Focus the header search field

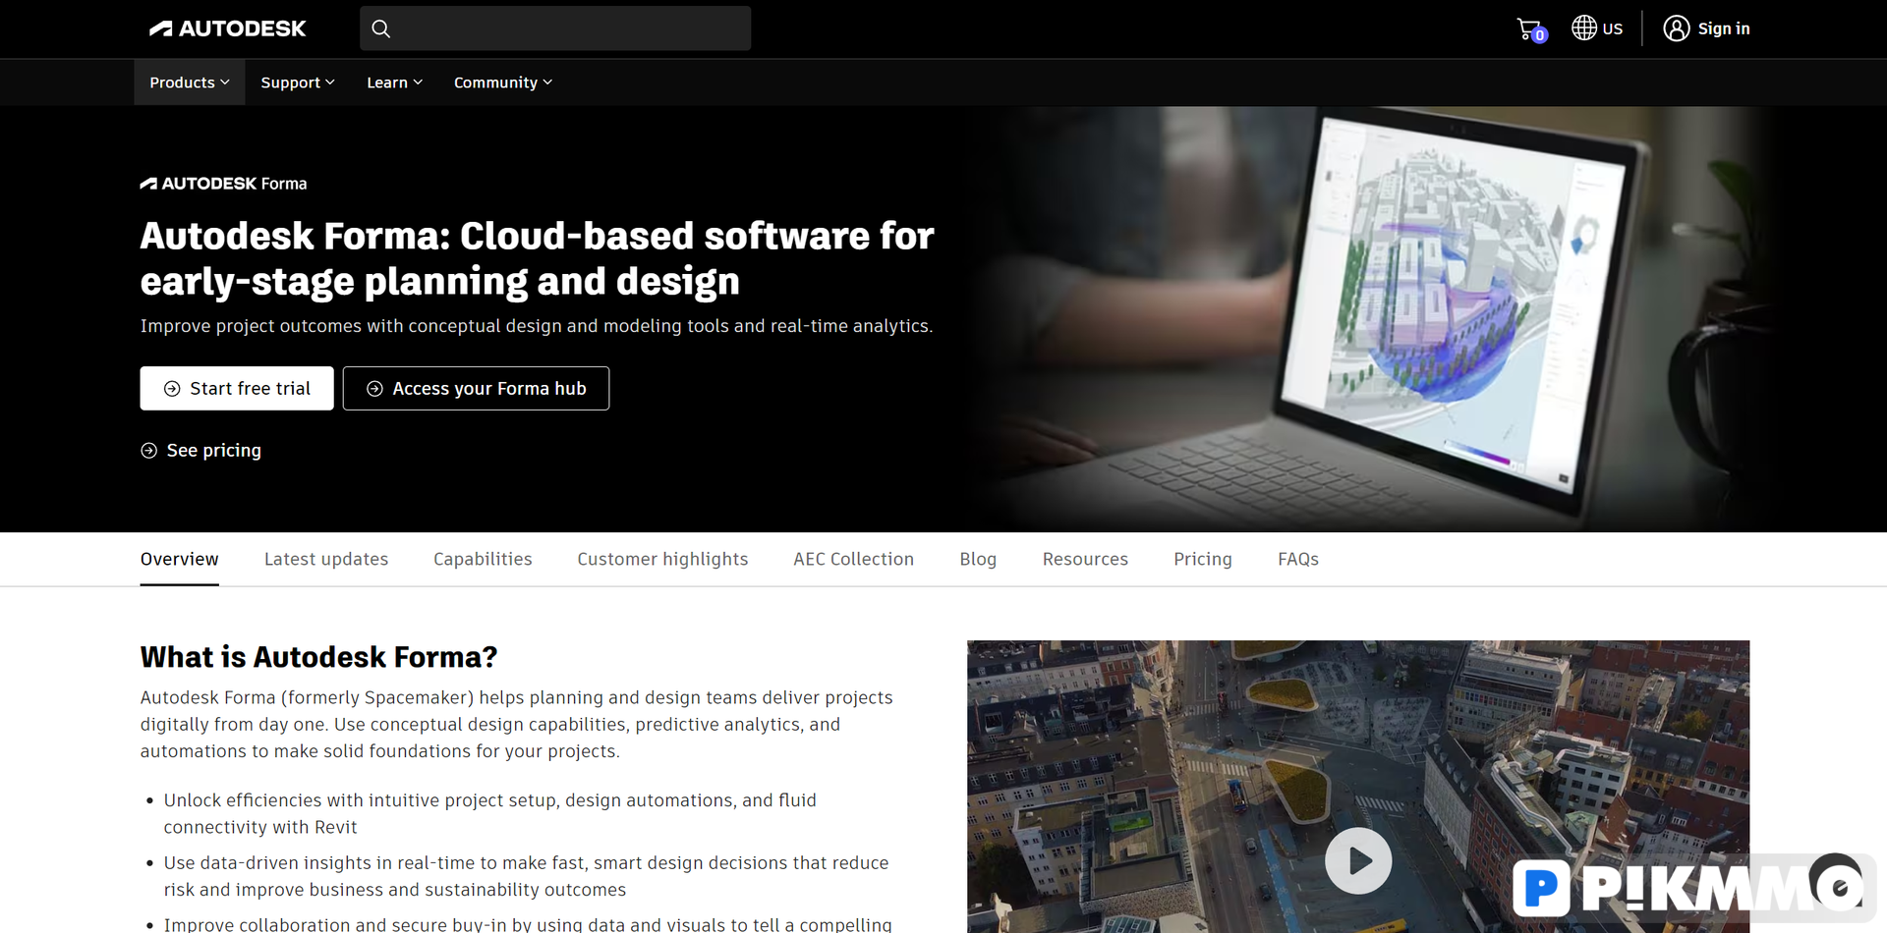(555, 28)
